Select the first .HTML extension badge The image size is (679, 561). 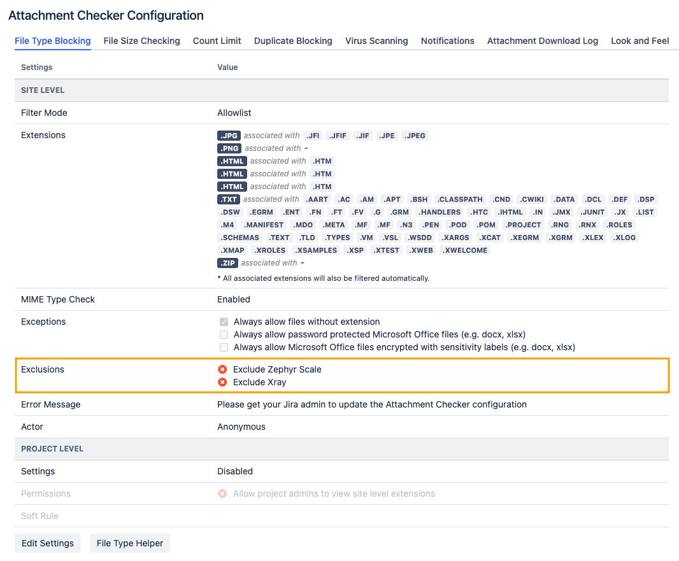tap(232, 160)
